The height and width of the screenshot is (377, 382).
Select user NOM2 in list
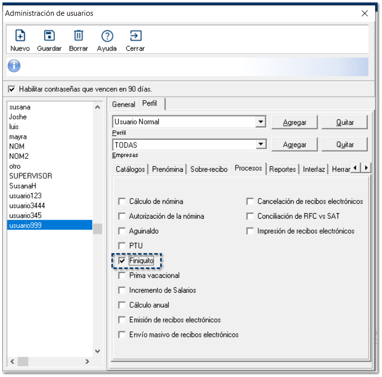click(x=50, y=156)
